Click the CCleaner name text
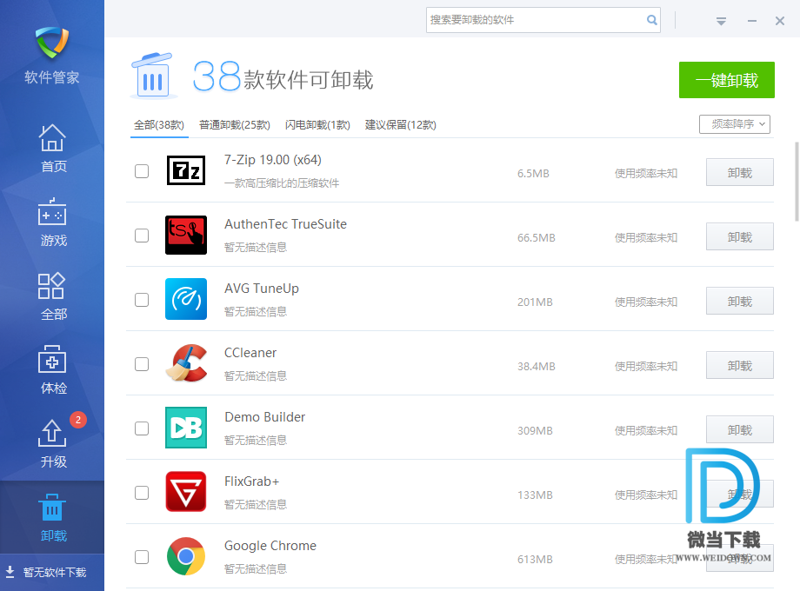The image size is (800, 591). tap(250, 353)
